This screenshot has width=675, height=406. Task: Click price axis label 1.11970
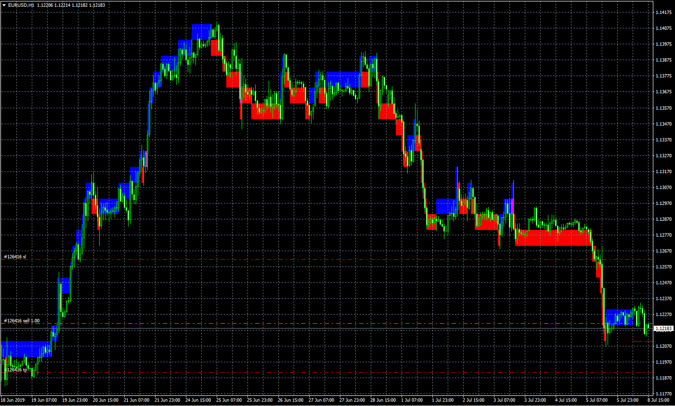pyautogui.click(x=663, y=362)
